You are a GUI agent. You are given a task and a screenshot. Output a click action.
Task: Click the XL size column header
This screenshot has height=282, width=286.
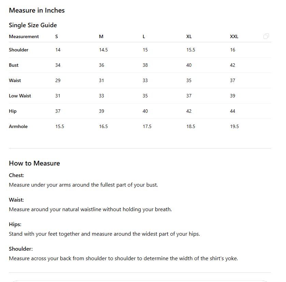pos(189,36)
